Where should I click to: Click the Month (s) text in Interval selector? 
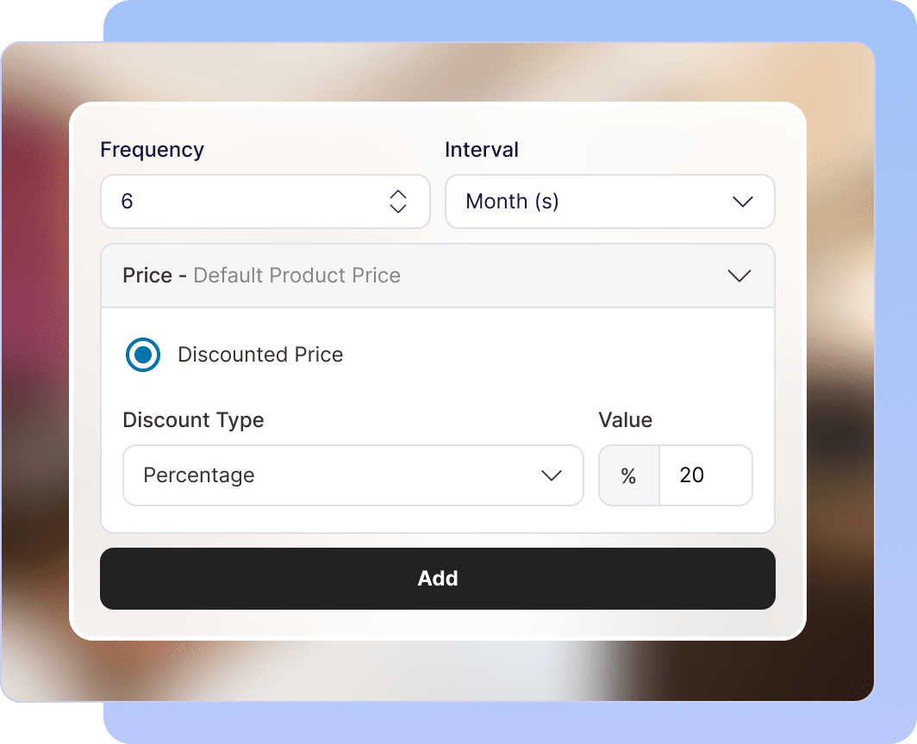coord(513,201)
